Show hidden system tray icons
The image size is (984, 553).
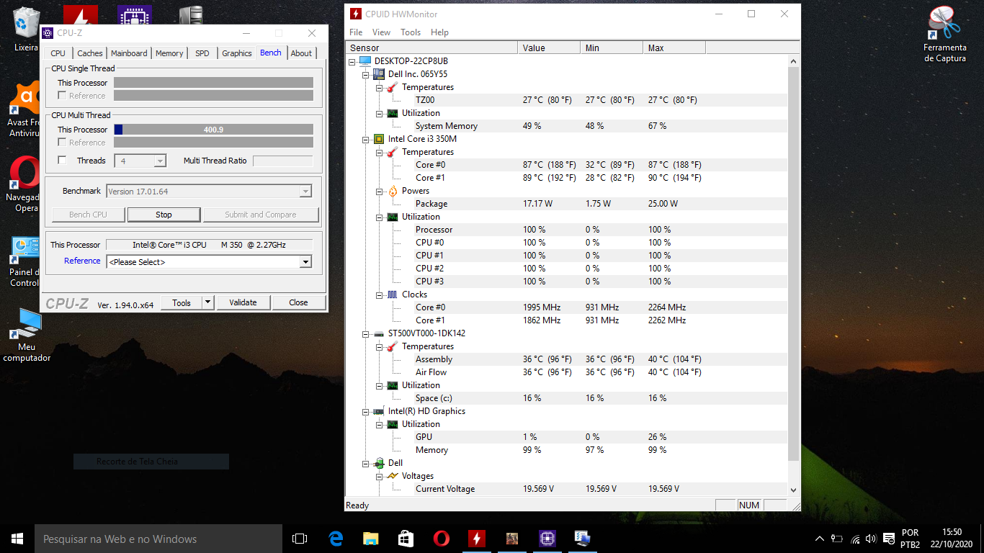pyautogui.click(x=819, y=539)
